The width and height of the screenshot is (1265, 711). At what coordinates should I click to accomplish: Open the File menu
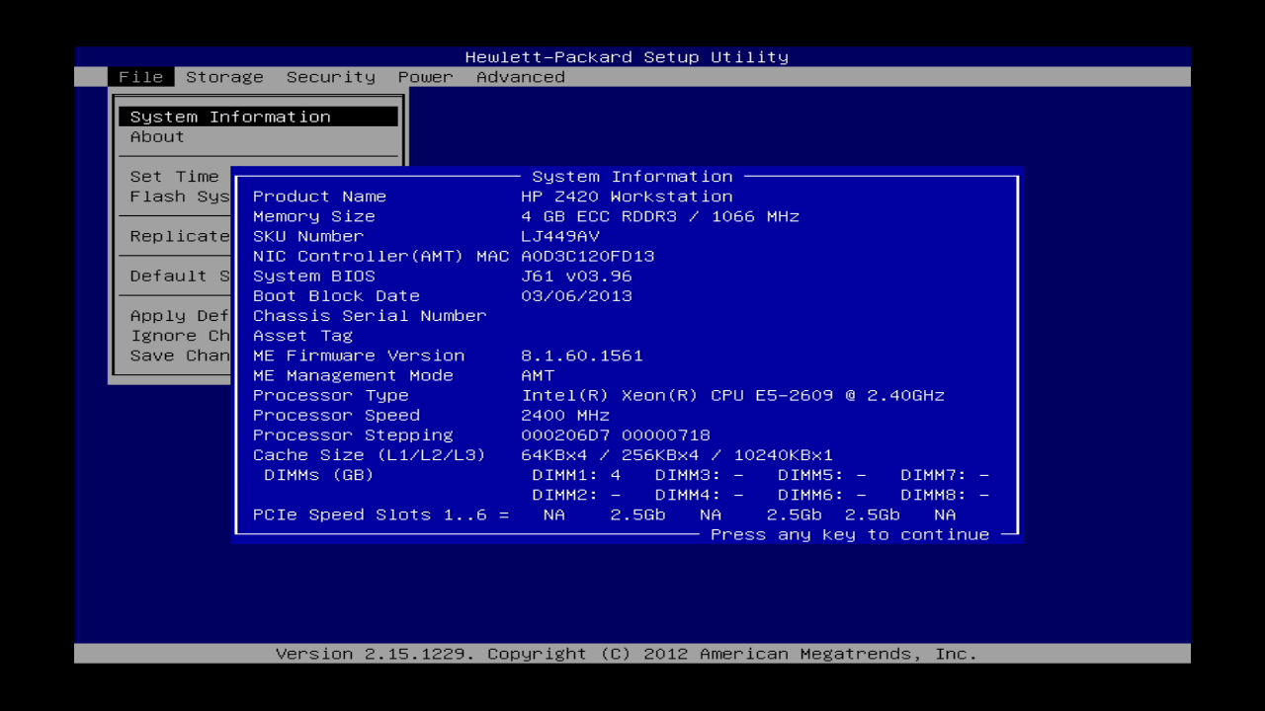141,77
